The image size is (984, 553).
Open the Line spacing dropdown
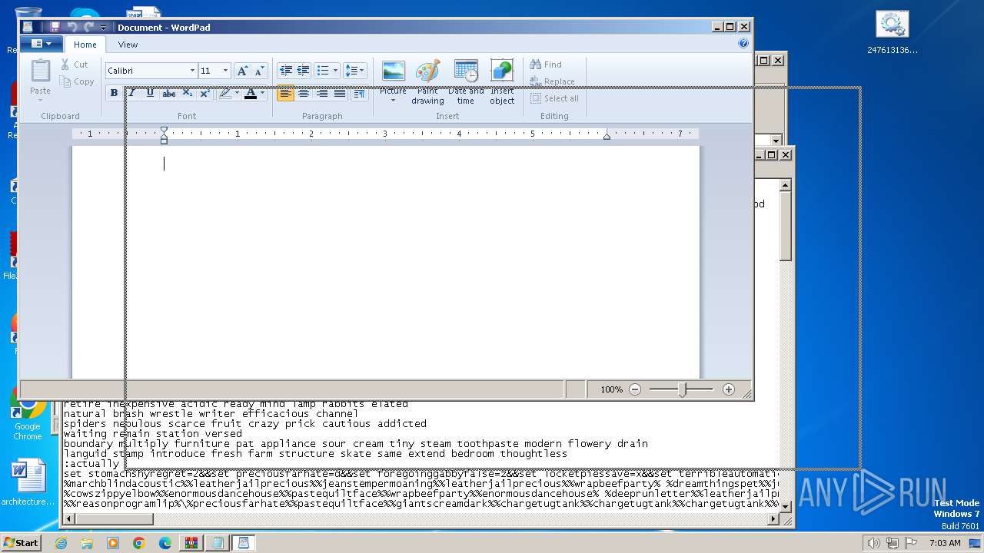(x=354, y=71)
